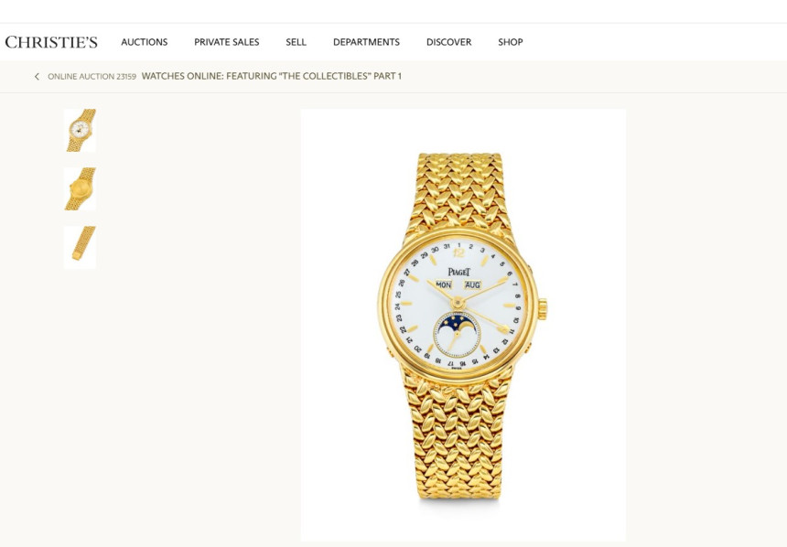The height and width of the screenshot is (547, 787).
Task: Open the Online Auction 23159 link
Action: (92, 76)
